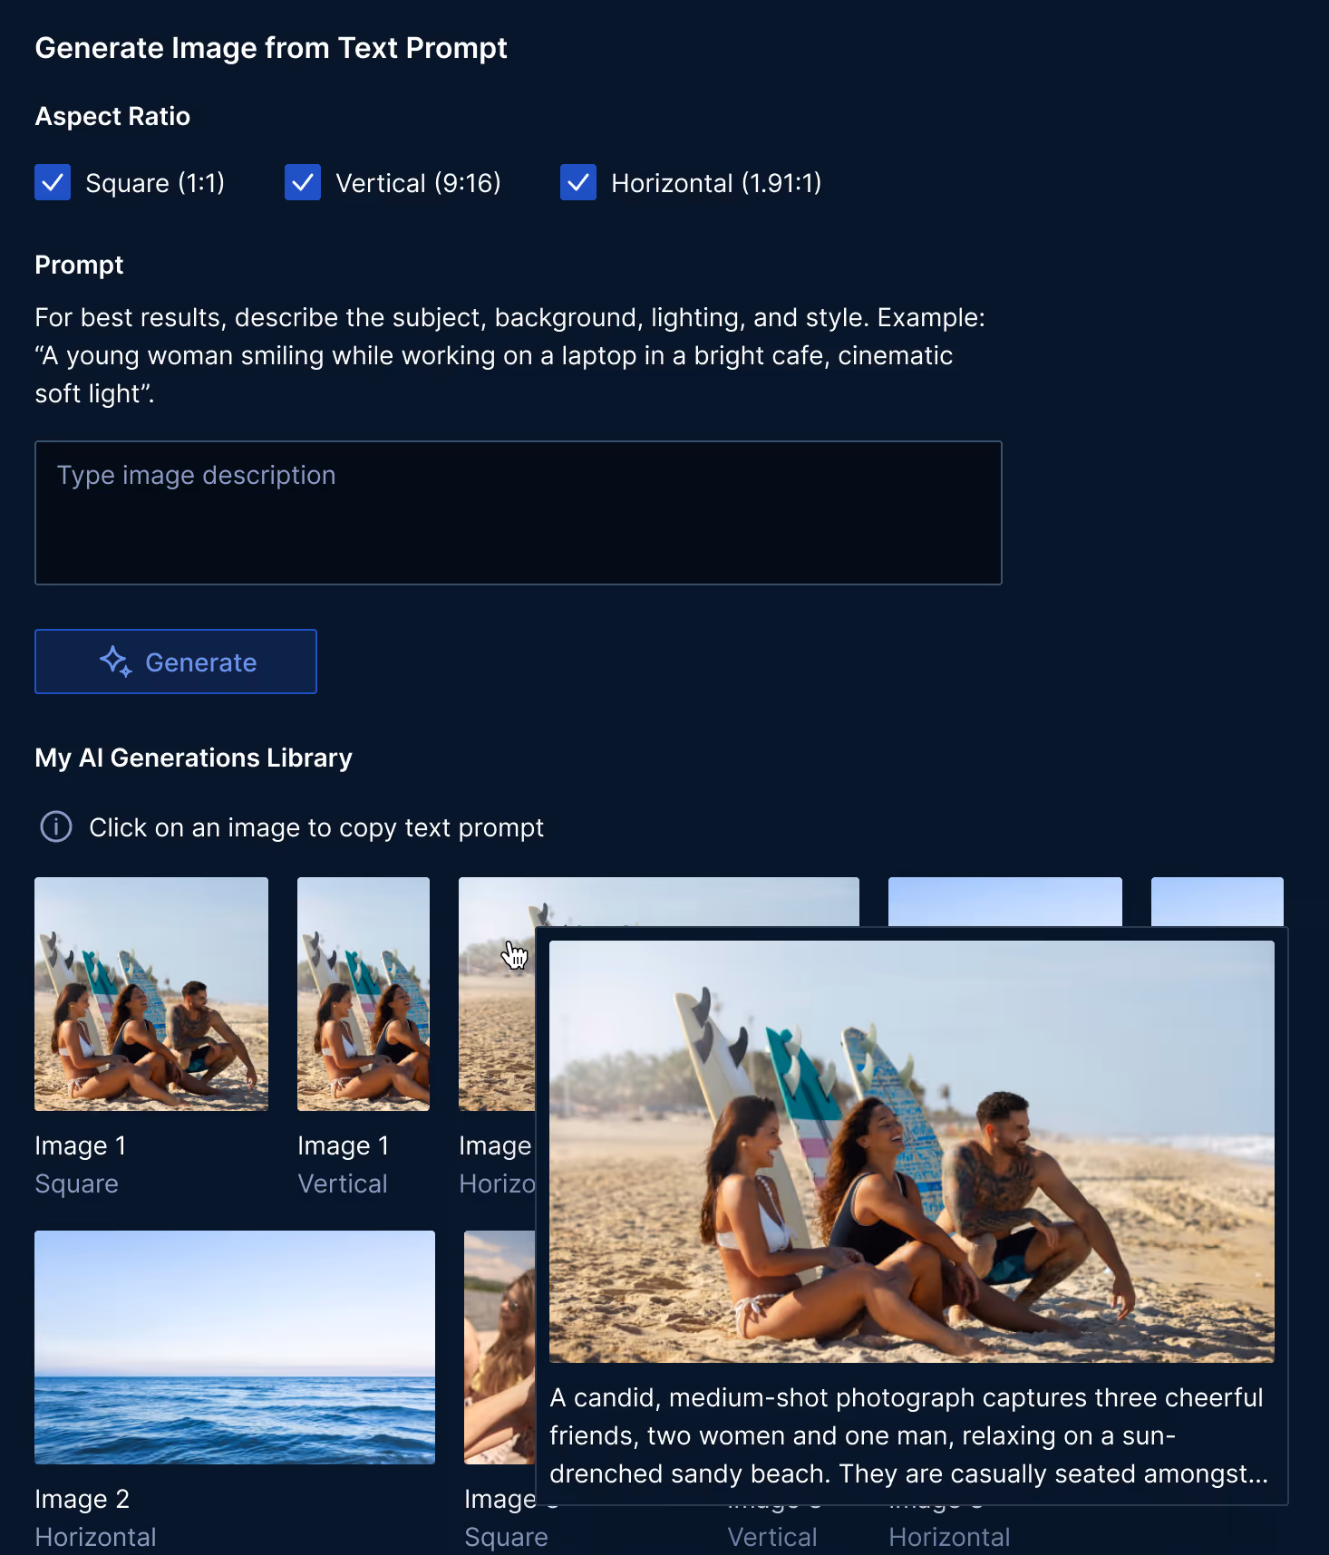The image size is (1329, 1555).
Task: Select the Image 1 Square thumbnail
Action: [151, 994]
